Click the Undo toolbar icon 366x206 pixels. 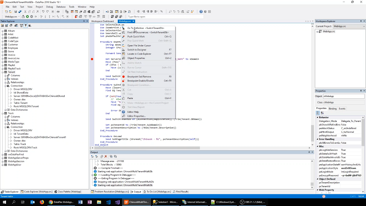(x=43, y=12)
